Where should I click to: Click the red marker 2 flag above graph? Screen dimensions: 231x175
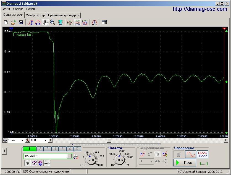[x=224, y=28]
